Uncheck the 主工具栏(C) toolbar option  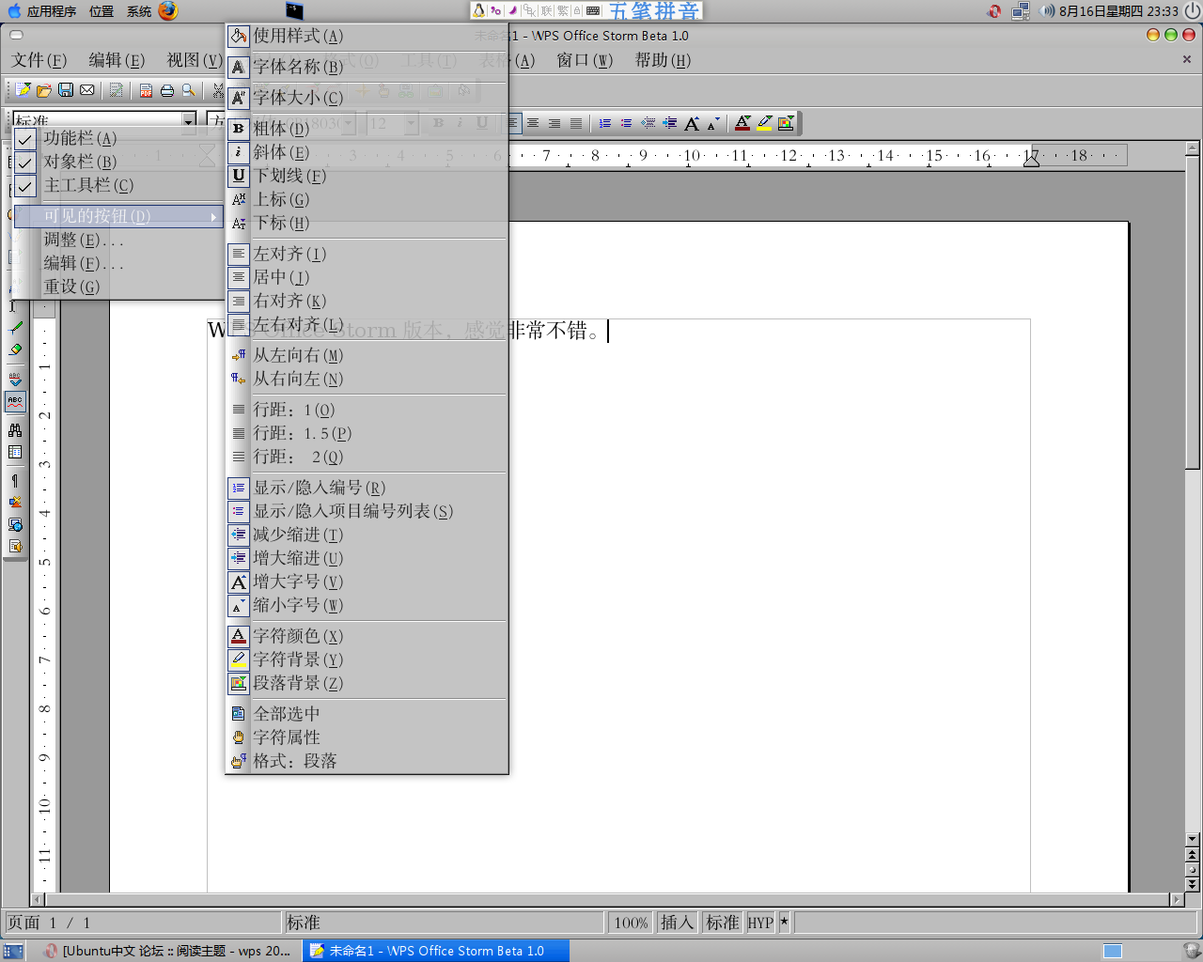coord(117,185)
